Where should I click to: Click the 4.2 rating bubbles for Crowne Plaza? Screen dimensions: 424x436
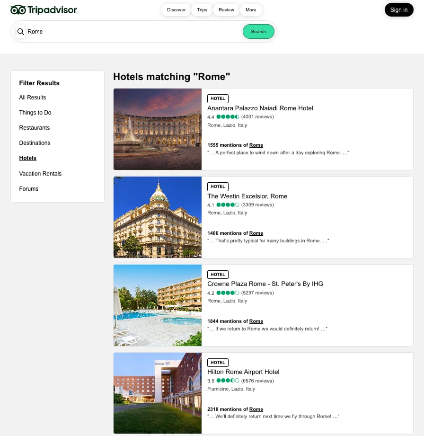pyautogui.click(x=228, y=293)
